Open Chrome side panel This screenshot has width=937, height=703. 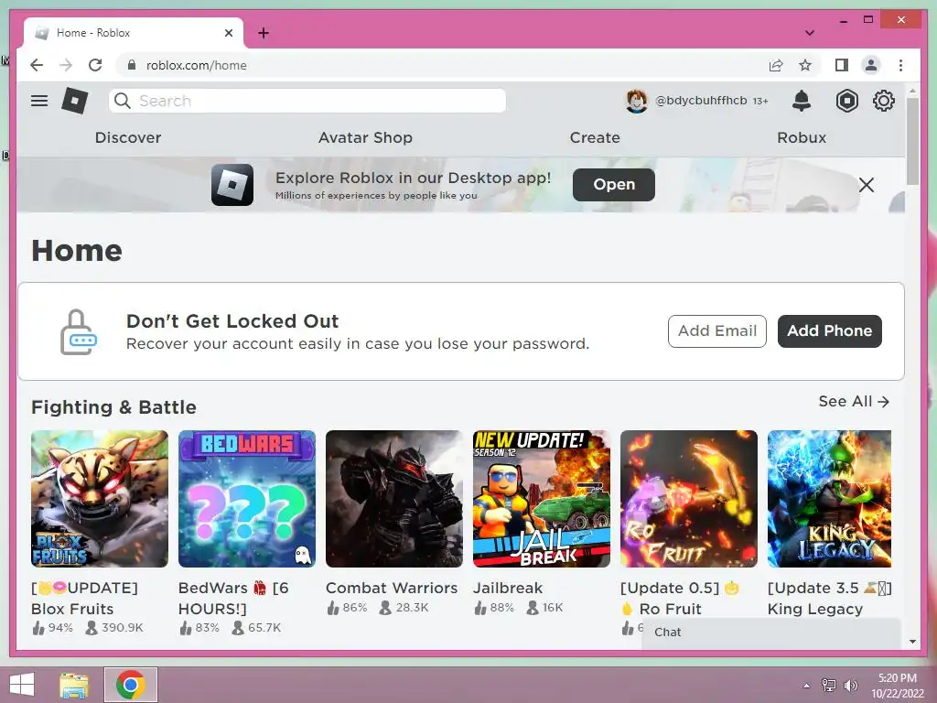click(x=842, y=65)
